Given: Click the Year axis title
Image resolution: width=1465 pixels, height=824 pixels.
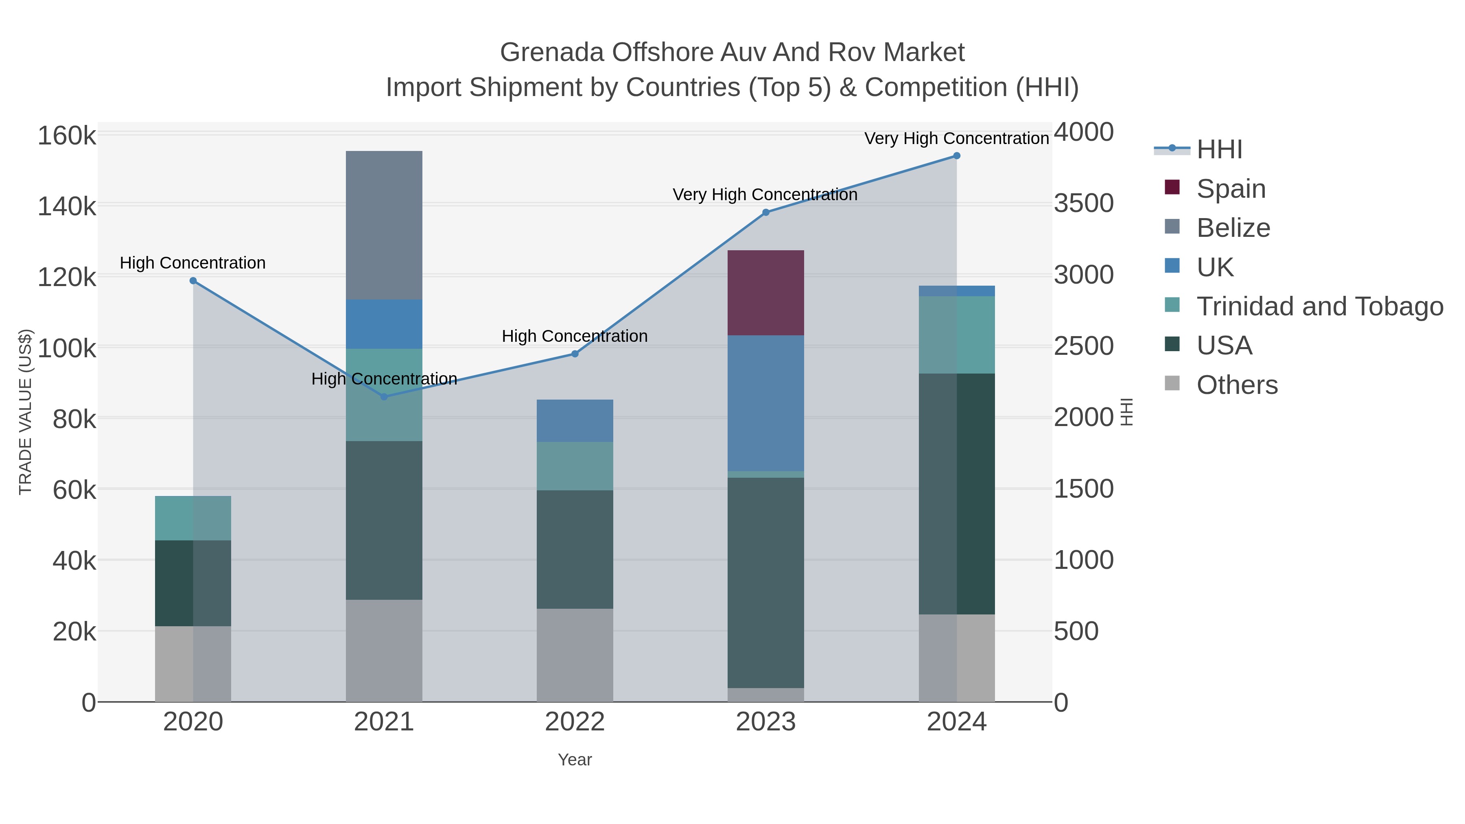Looking at the screenshot, I should [x=575, y=760].
